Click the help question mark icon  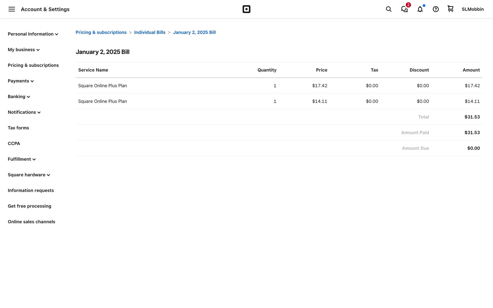[x=435, y=9]
